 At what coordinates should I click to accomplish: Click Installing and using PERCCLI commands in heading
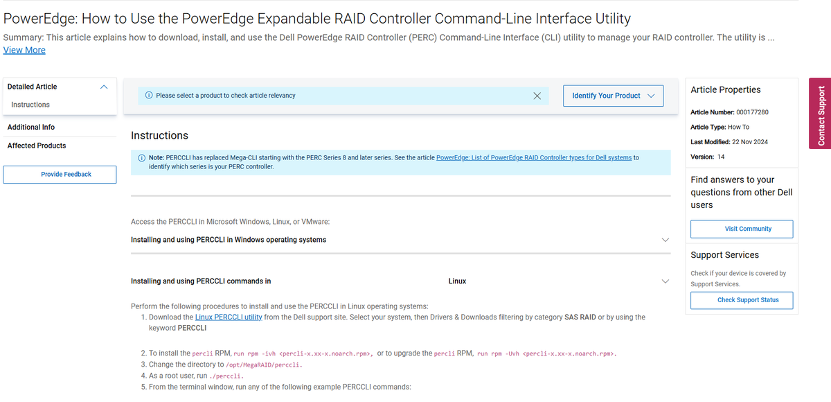tap(201, 281)
